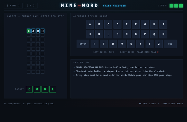The image size is (187, 122).
Task: Click the CHAIN REACTION mode label
Action: pyautogui.click(x=115, y=6)
